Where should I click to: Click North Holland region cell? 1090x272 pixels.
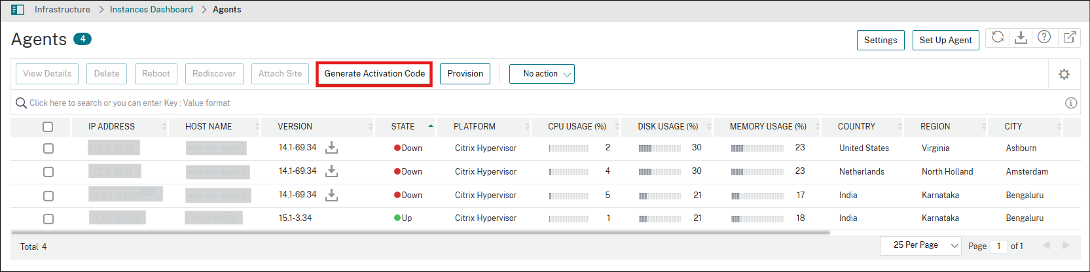tap(947, 172)
